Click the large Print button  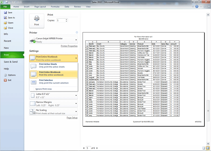click(x=37, y=21)
